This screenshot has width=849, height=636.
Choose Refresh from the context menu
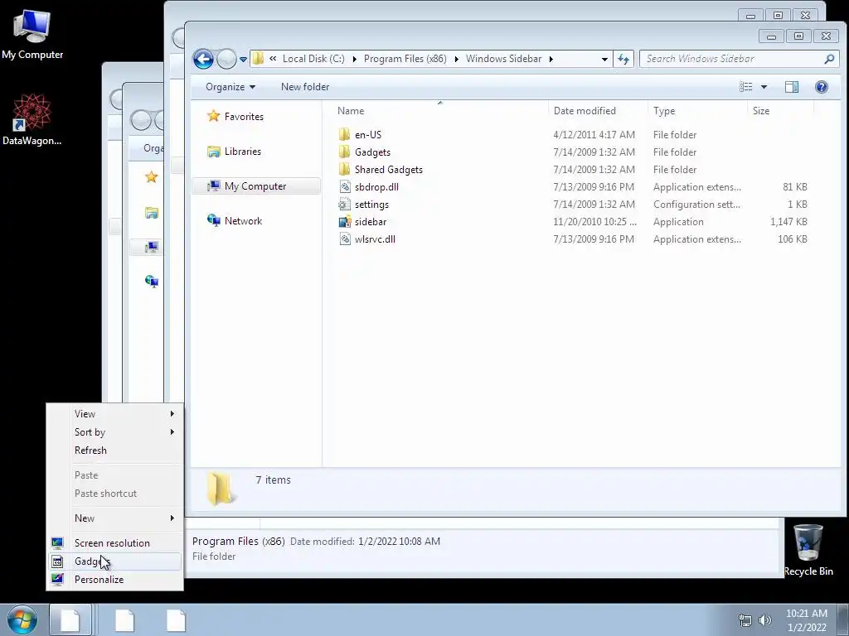114,450
